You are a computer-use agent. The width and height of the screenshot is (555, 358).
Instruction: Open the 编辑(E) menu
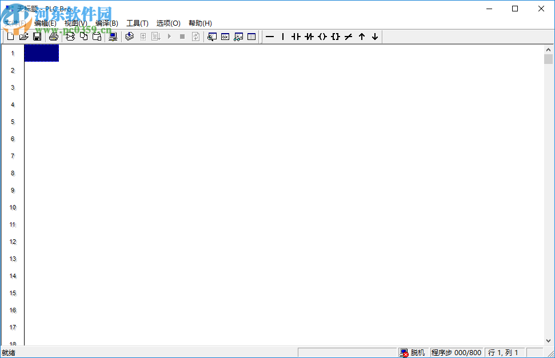45,23
